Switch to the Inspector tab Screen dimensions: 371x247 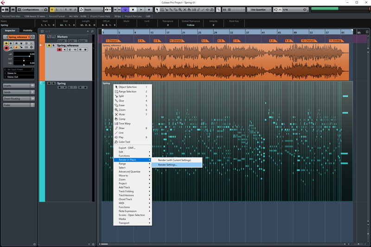coord(10,31)
